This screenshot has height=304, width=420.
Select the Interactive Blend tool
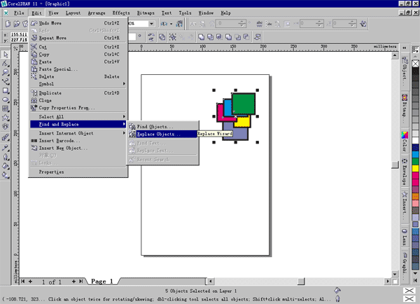coord(6,138)
